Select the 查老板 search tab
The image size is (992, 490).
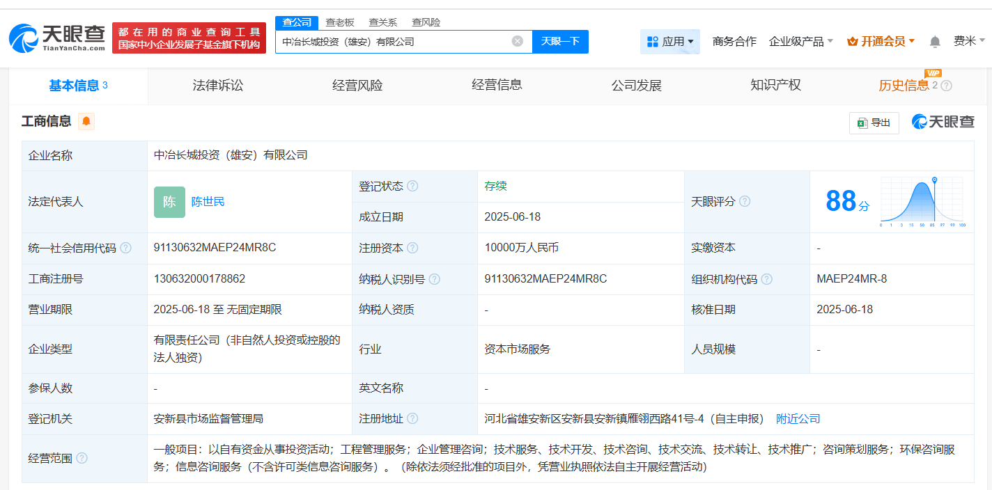pyautogui.click(x=340, y=22)
